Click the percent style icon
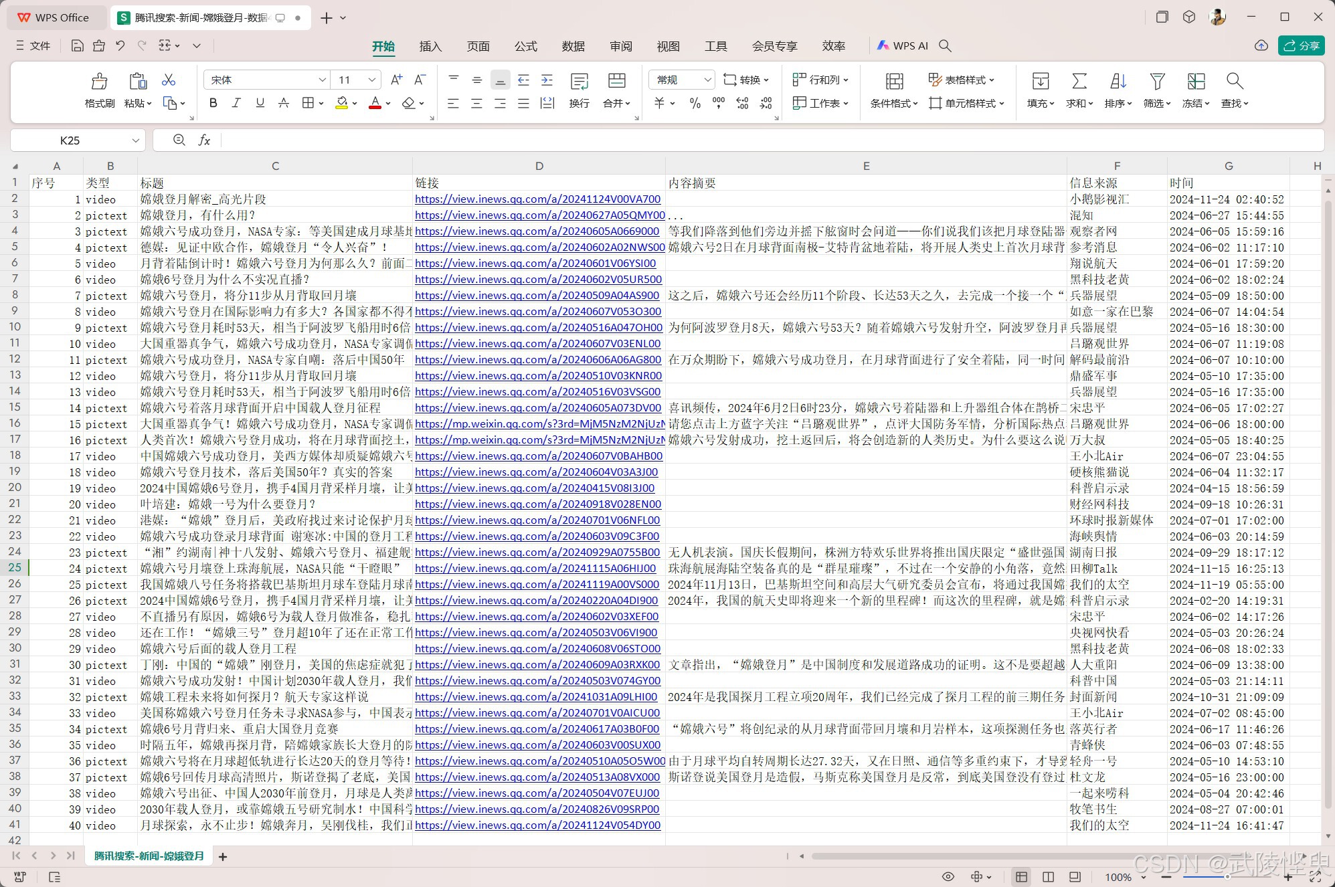Viewport: 1335px width, 887px height. [695, 103]
